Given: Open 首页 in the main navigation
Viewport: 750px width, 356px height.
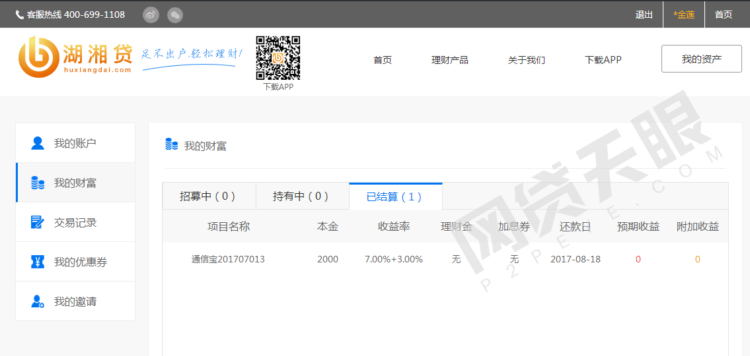Looking at the screenshot, I should pyautogui.click(x=383, y=60).
